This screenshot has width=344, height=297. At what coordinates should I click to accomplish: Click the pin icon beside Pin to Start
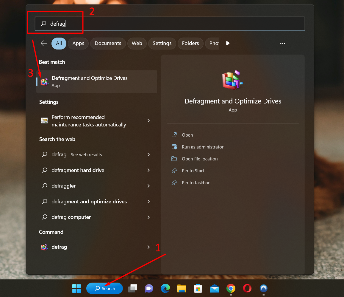(174, 171)
